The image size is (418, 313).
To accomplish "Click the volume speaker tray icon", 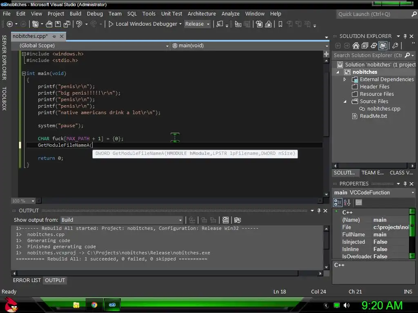I will coord(347,305).
